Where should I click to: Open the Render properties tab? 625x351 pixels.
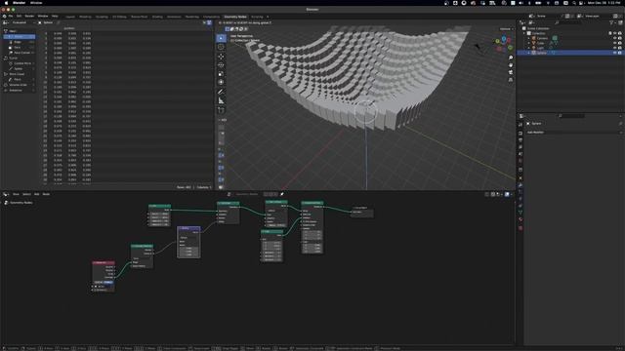(521, 134)
